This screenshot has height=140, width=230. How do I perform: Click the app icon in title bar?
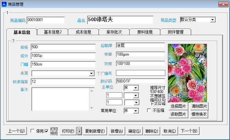[x=4, y=4]
